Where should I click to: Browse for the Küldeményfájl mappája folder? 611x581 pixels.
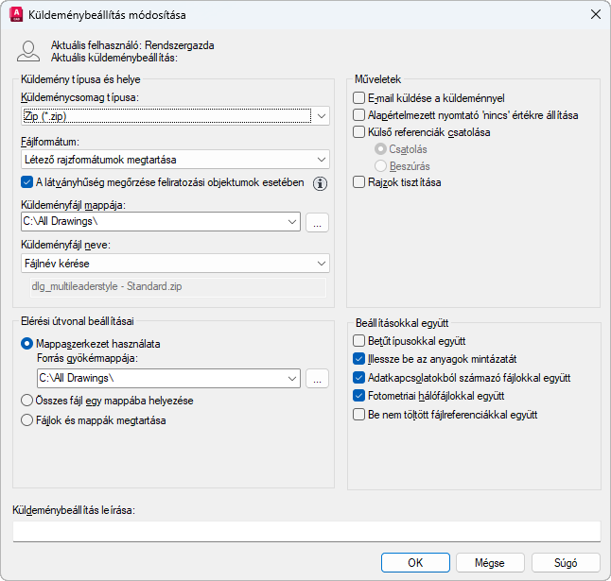click(317, 222)
